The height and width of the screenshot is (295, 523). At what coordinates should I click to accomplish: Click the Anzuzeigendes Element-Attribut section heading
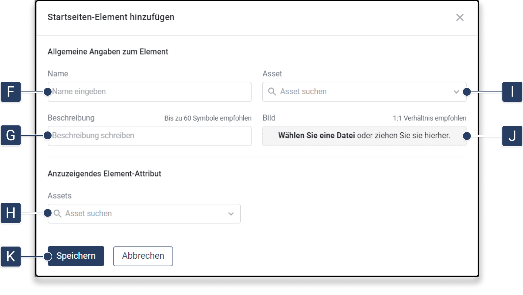tap(104, 174)
